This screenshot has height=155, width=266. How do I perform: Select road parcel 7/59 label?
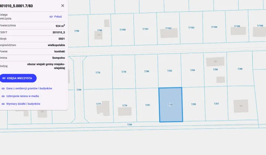[79, 90]
